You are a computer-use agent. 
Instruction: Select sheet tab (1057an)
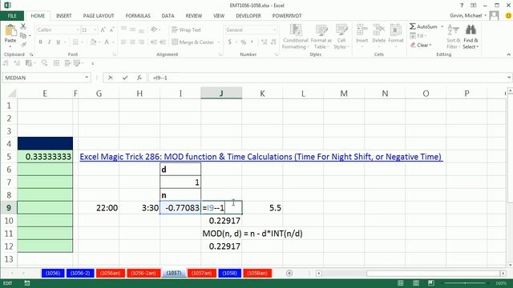point(201,273)
